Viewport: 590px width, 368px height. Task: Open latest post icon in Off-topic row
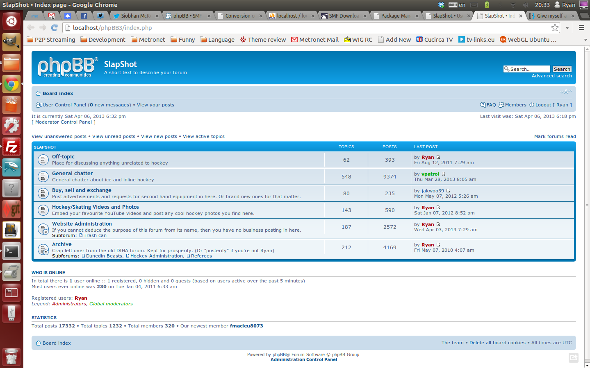tap(438, 157)
